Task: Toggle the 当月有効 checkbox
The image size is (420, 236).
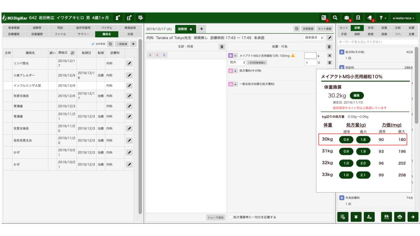Action: pos(93,44)
